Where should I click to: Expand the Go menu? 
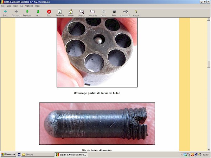21,6
